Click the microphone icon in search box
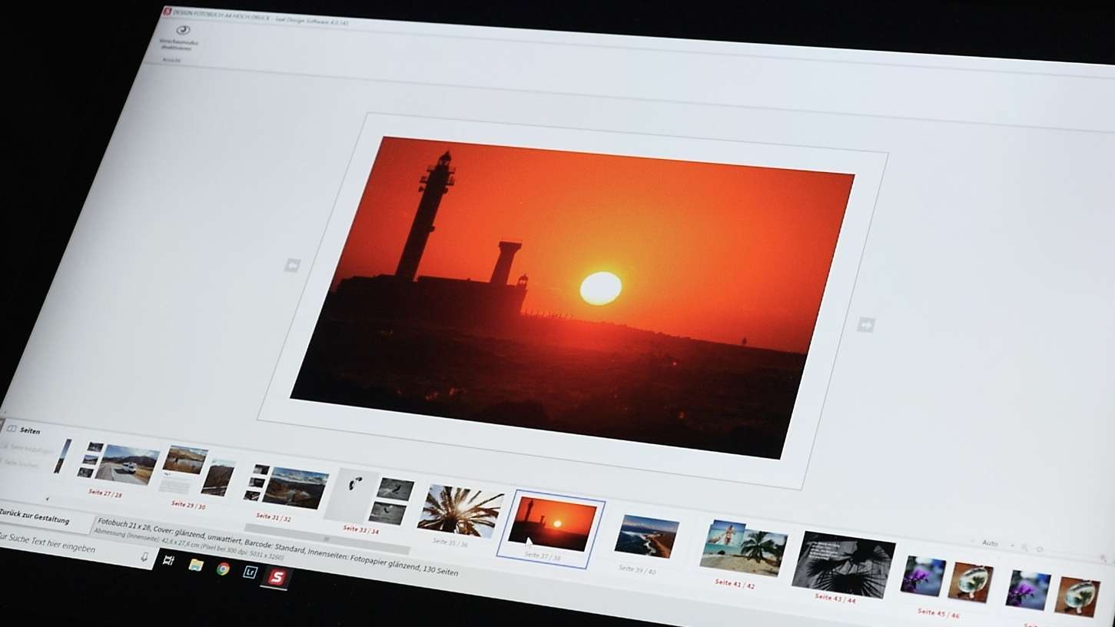 (144, 557)
